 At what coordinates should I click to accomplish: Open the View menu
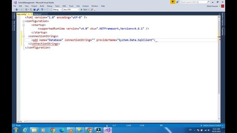tap(27, 6)
